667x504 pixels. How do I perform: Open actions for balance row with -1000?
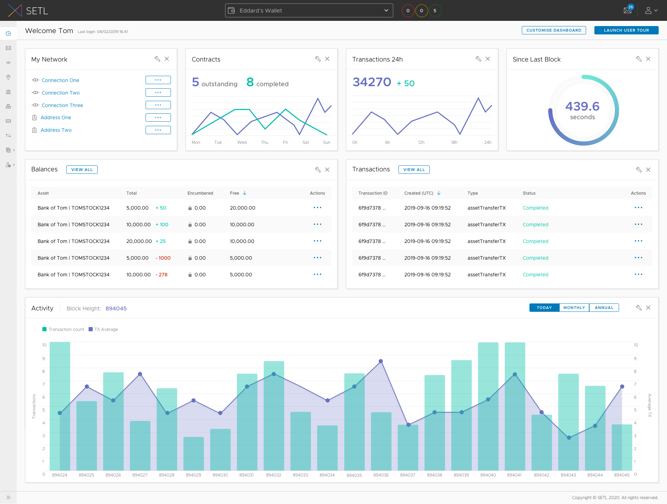(318, 258)
